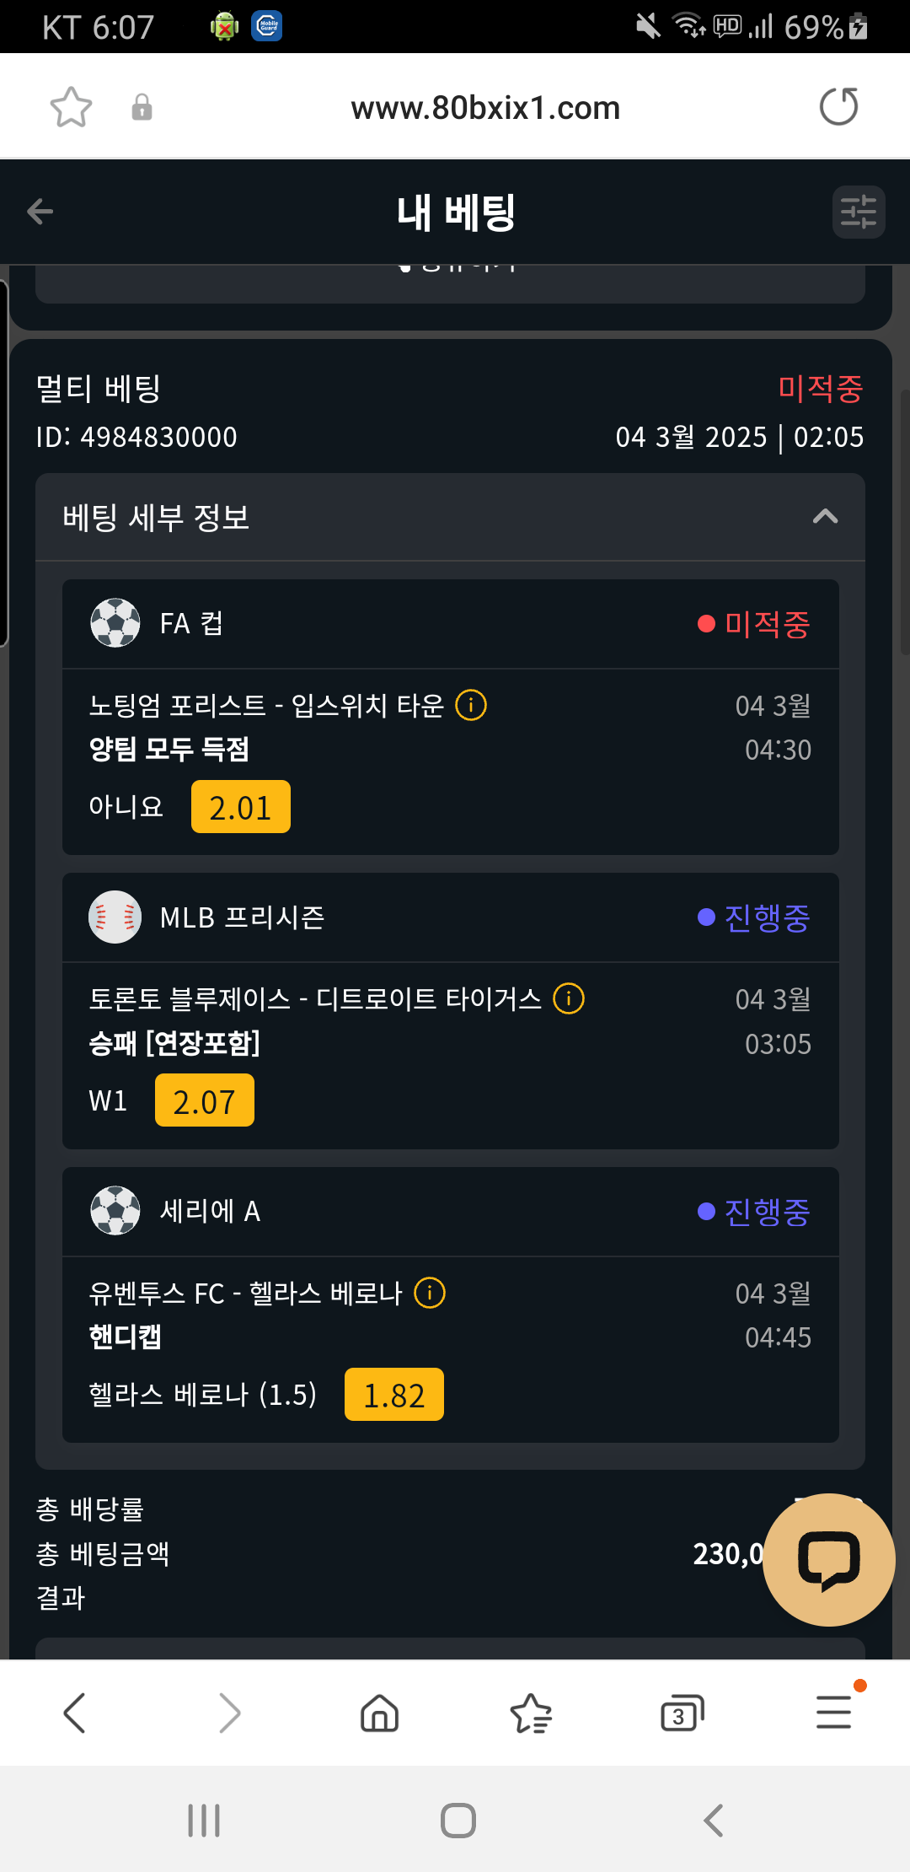Viewport: 910px width, 1872px height.
Task: Collapse the 베팅 세부 정보 section
Action: pos(825,517)
